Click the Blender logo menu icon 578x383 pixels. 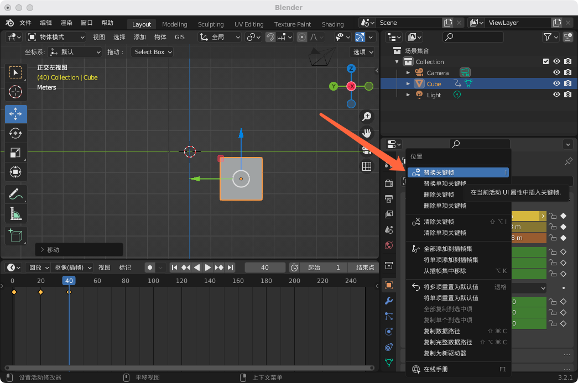tap(9, 23)
